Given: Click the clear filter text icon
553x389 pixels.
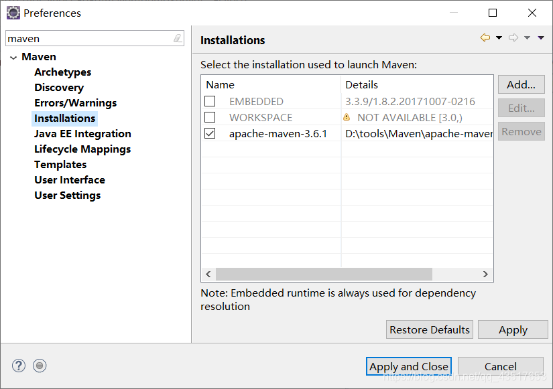Looking at the screenshot, I should [178, 38].
